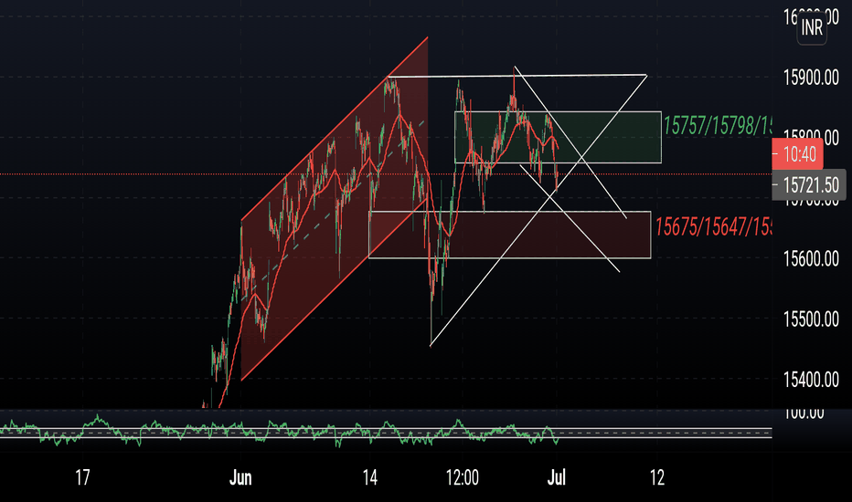Click the Jul date on time axis
The height and width of the screenshot is (502, 852).
tap(557, 477)
